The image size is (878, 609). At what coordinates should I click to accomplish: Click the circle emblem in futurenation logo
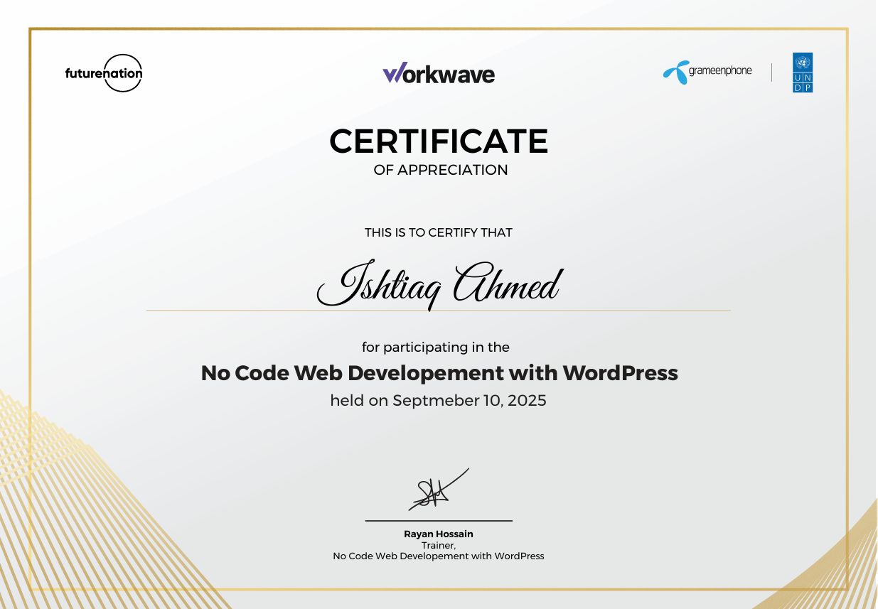pyautogui.click(x=123, y=72)
